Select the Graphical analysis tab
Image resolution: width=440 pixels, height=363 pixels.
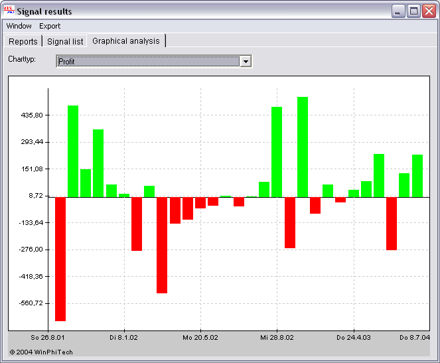[x=126, y=40]
